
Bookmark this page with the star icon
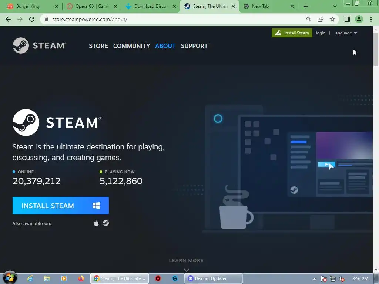332,19
